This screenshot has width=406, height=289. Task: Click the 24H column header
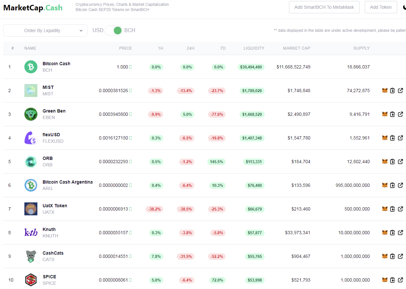[x=190, y=48]
